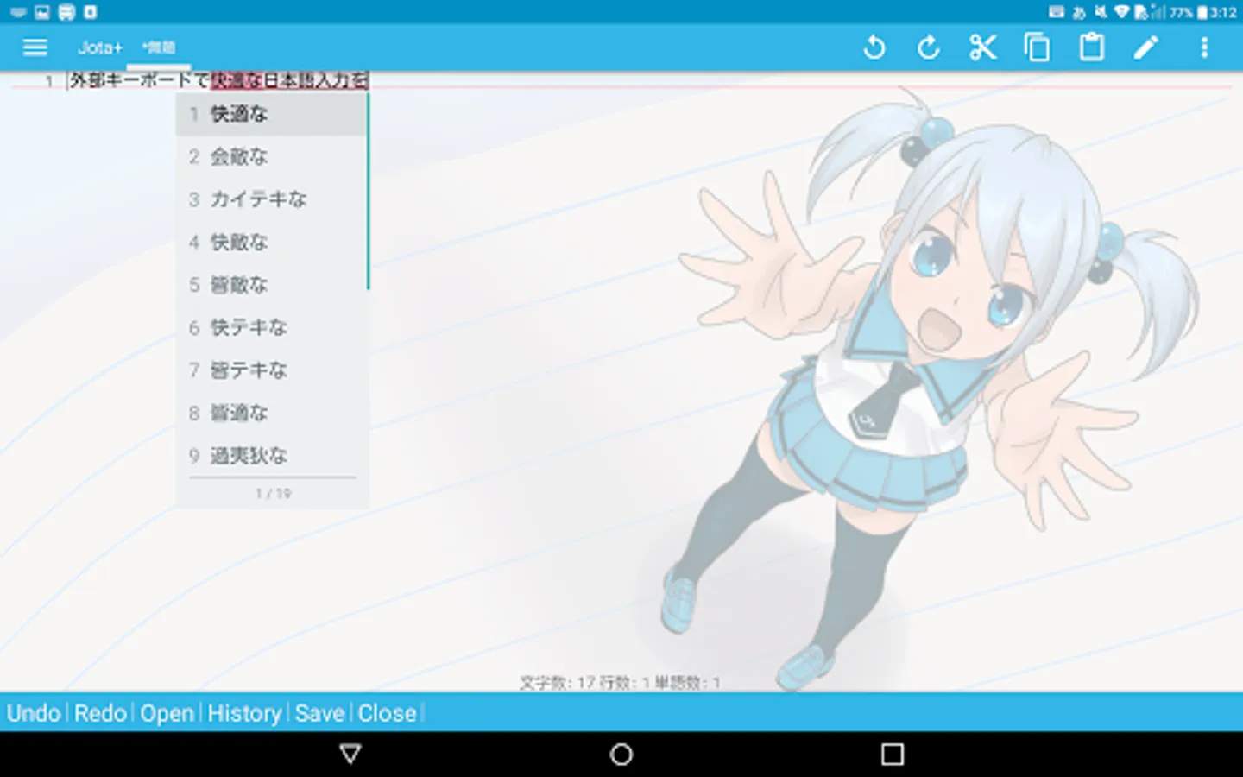The height and width of the screenshot is (777, 1243).
Task: Click the Jota+ app title
Action: (100, 47)
